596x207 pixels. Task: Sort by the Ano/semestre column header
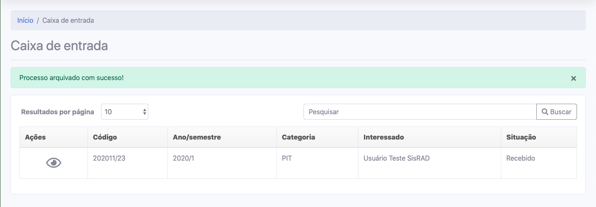tap(197, 137)
